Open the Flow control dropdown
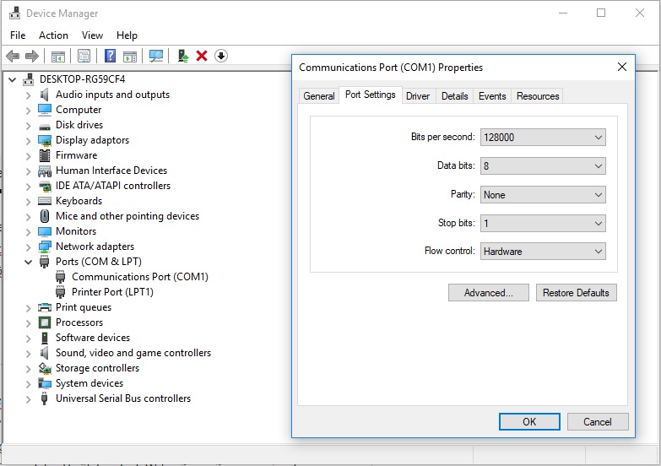Image resolution: width=661 pixels, height=466 pixels. (543, 252)
